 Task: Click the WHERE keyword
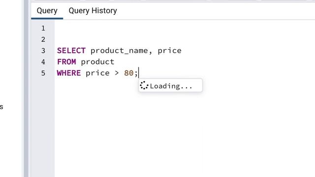coord(69,73)
